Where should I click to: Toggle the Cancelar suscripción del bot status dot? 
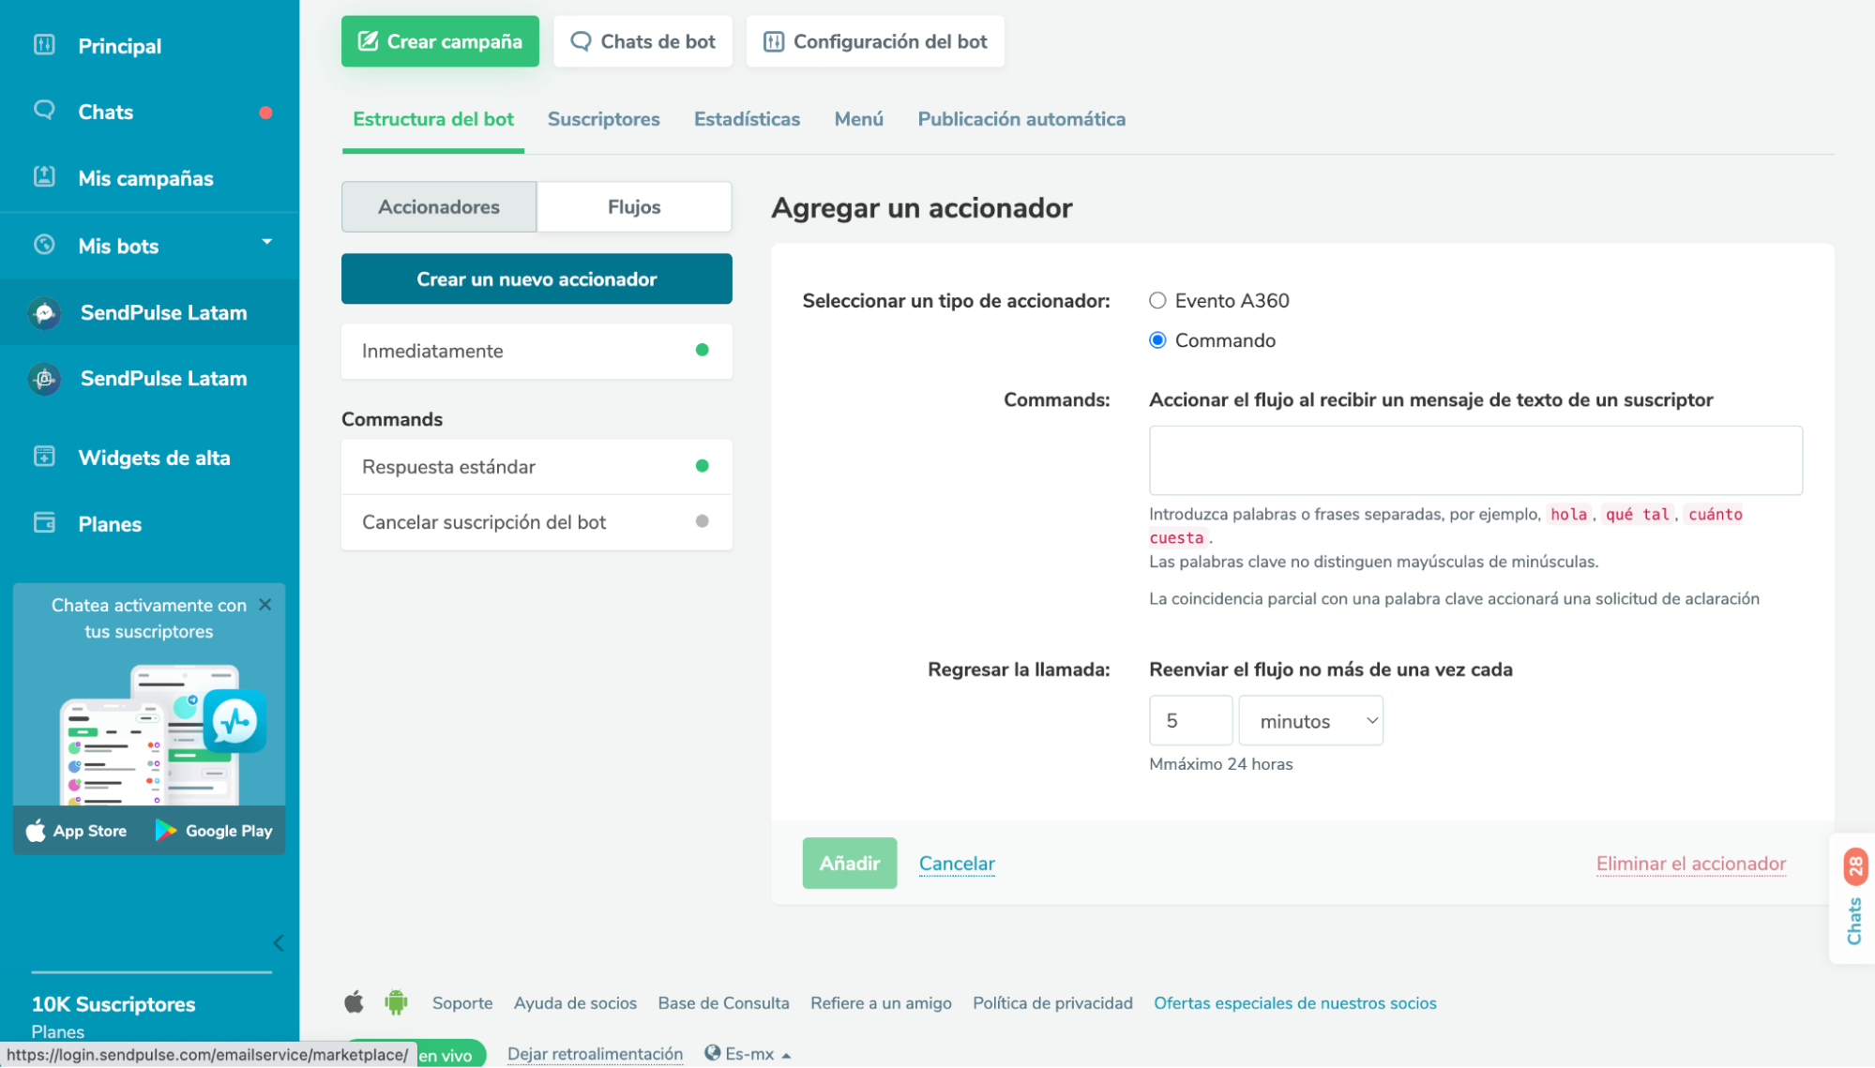point(702,521)
